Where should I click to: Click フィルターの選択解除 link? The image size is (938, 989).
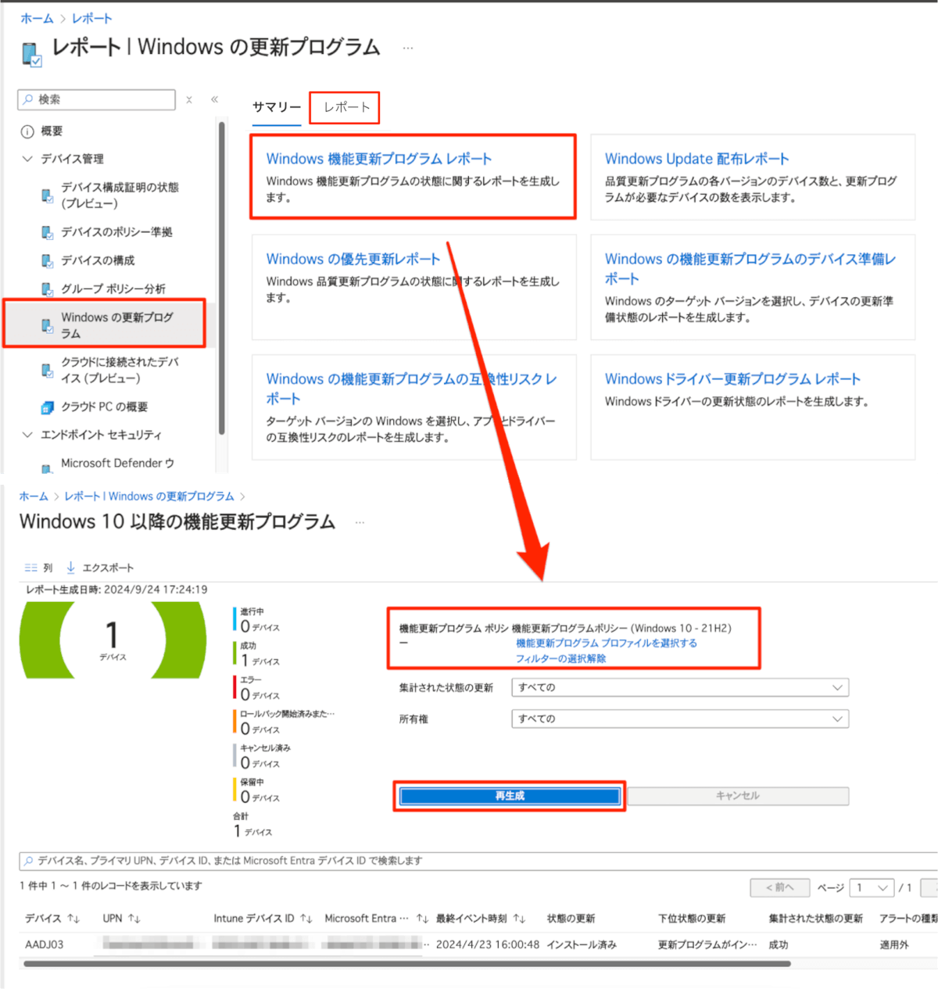(560, 658)
